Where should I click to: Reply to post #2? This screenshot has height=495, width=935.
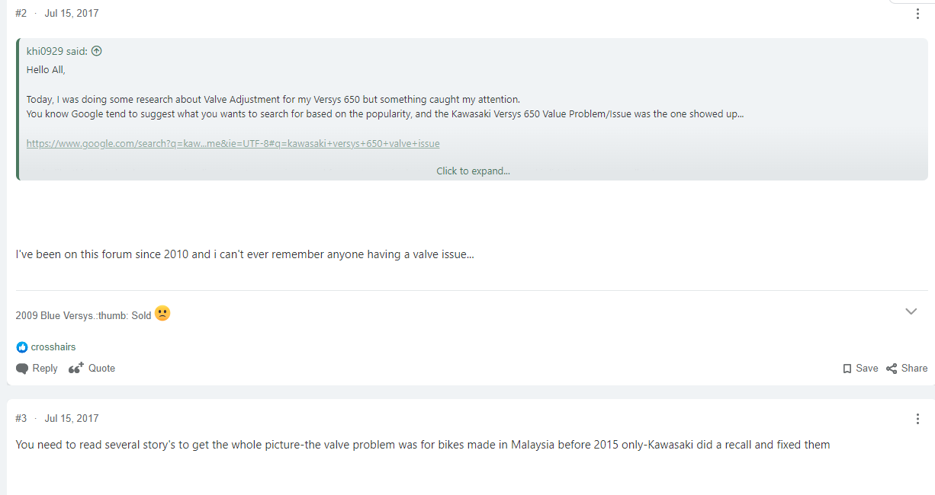37,369
